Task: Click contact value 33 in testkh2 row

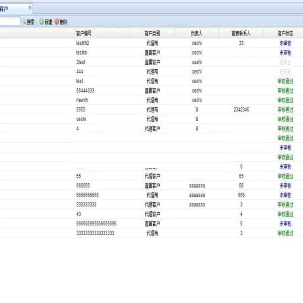Action: point(241,43)
